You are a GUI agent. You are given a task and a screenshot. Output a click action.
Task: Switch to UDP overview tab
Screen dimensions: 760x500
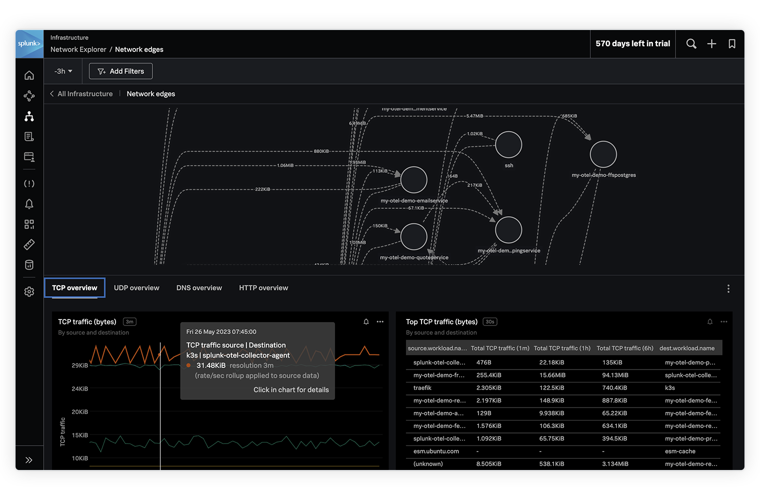tap(136, 288)
